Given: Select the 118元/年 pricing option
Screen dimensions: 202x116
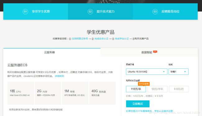Looking at the screenshot, I should click(x=136, y=89).
